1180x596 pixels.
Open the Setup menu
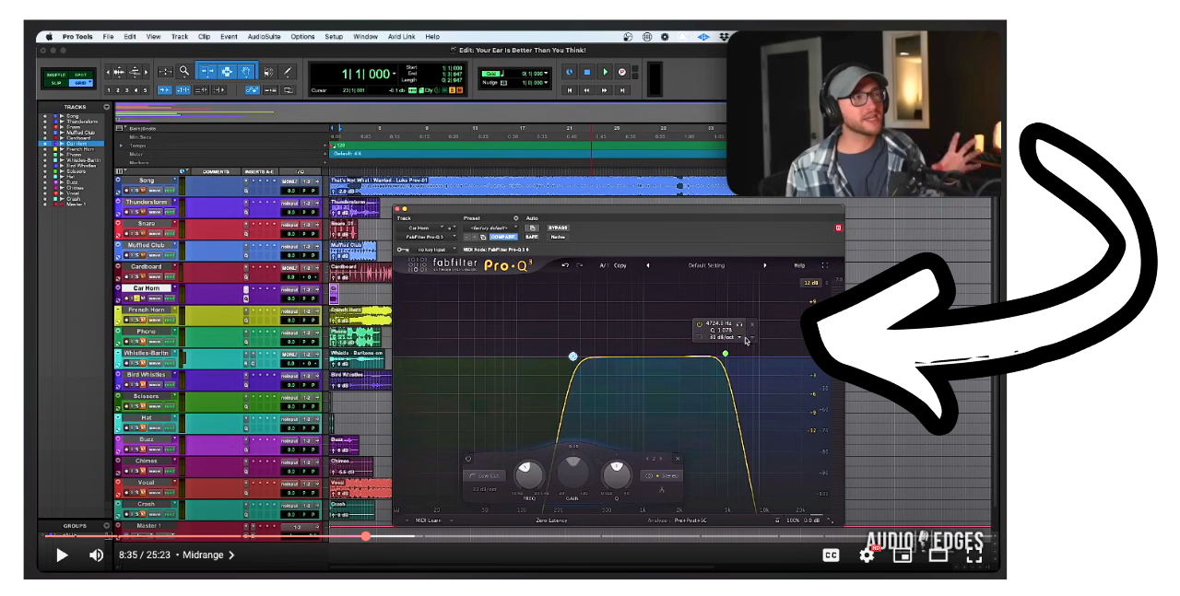pos(334,37)
